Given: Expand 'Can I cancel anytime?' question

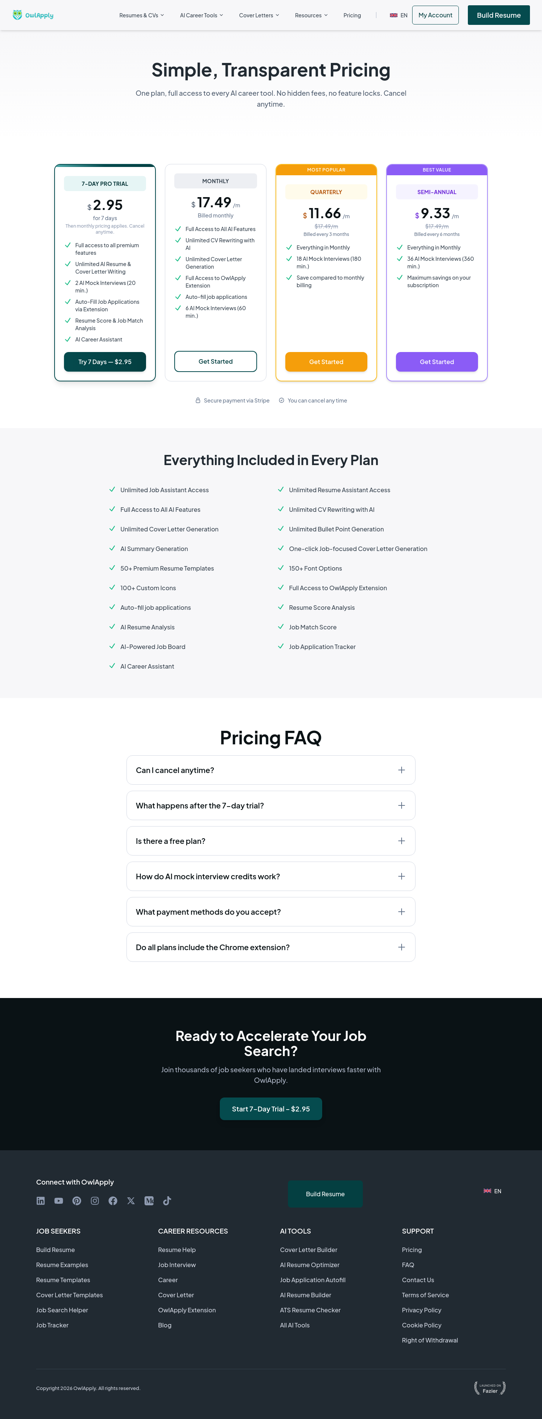Looking at the screenshot, I should [271, 770].
